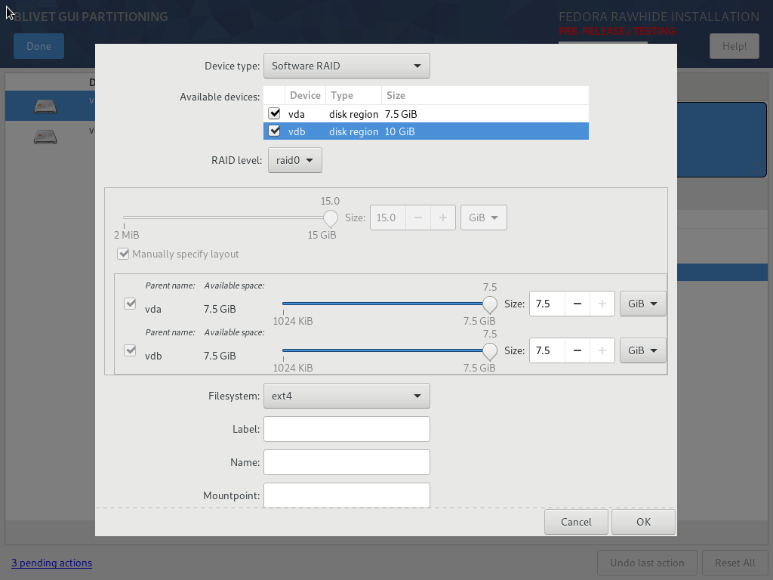The width and height of the screenshot is (773, 580).
Task: Click Undo last action button
Action: 647,563
